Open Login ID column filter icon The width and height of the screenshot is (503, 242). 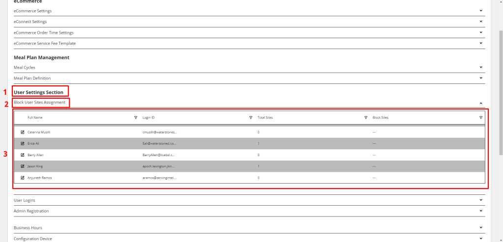[x=251, y=118]
